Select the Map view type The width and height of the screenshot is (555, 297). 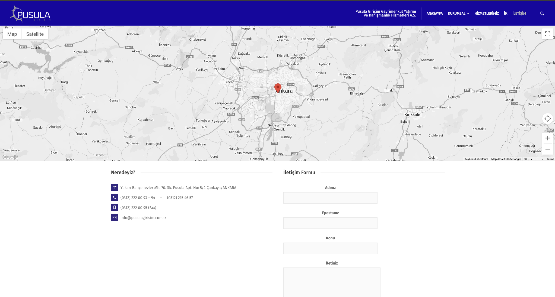click(x=12, y=34)
